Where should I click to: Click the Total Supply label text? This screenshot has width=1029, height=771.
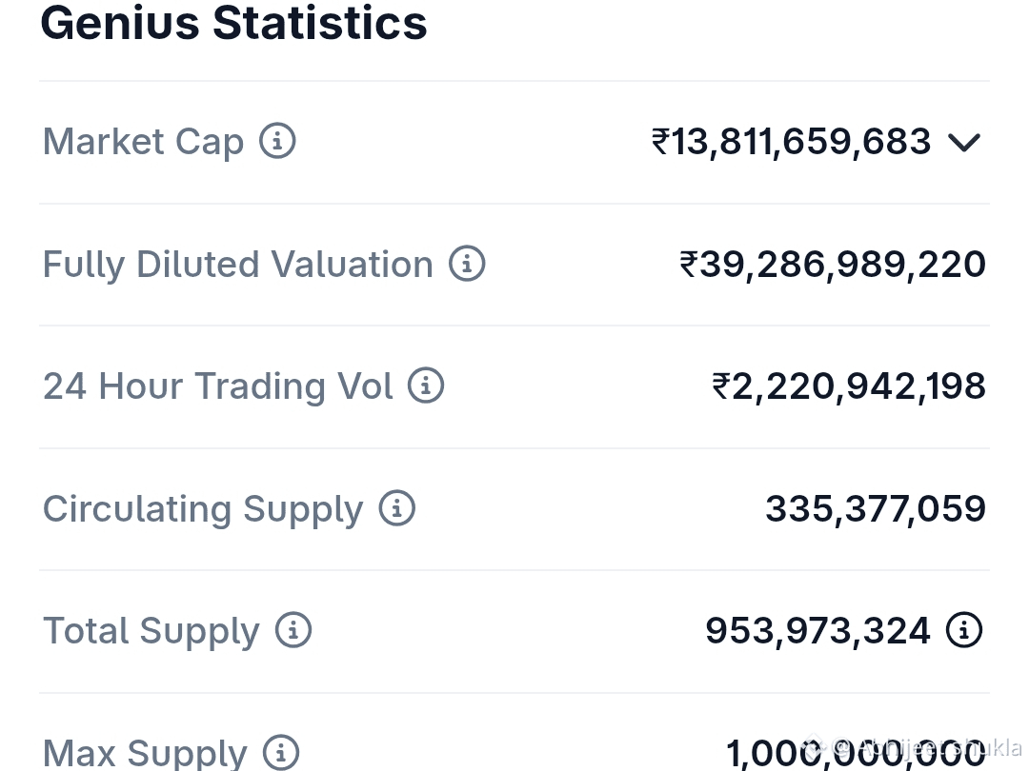pos(151,631)
